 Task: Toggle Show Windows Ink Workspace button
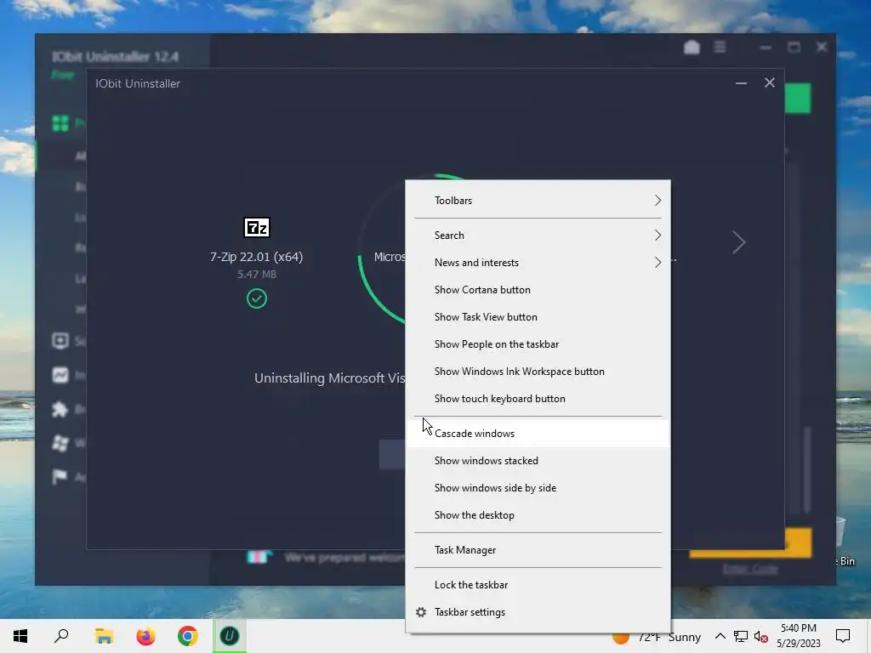tap(538, 372)
